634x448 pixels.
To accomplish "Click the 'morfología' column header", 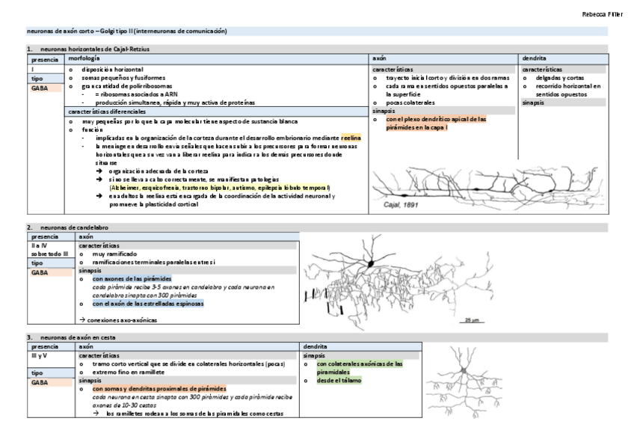I will [x=83, y=58].
